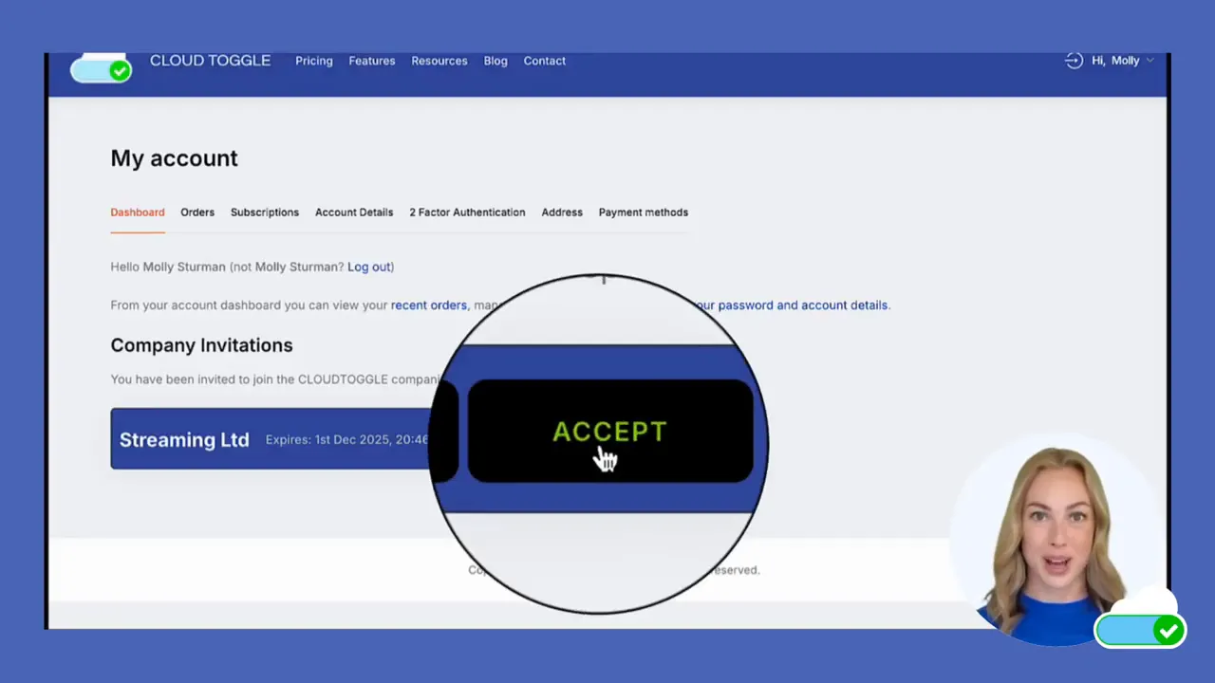Click the green checkmark badge on the logo toggle

click(x=121, y=71)
